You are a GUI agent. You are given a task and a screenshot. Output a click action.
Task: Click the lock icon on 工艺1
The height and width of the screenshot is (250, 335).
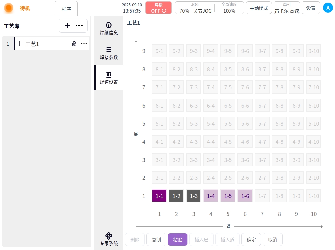pyautogui.click(x=74, y=44)
